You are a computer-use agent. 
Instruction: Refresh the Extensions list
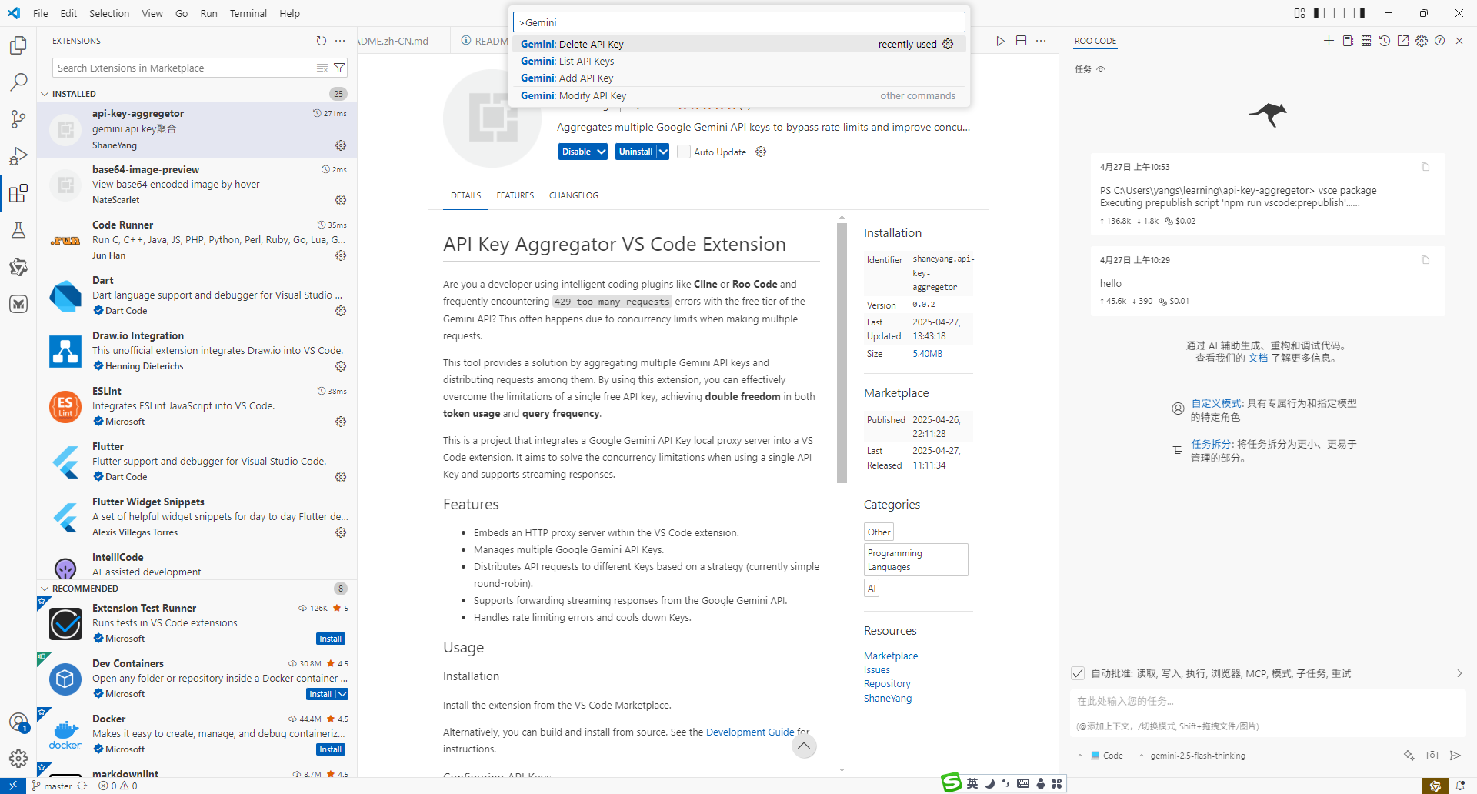click(x=321, y=41)
